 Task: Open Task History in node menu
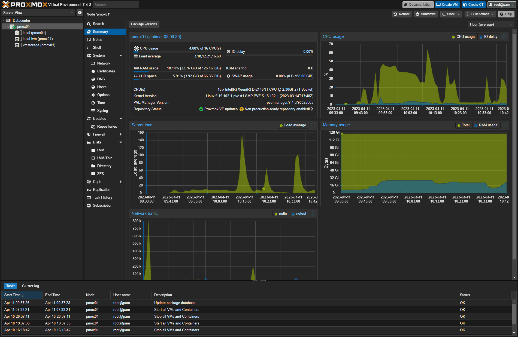tap(102, 198)
